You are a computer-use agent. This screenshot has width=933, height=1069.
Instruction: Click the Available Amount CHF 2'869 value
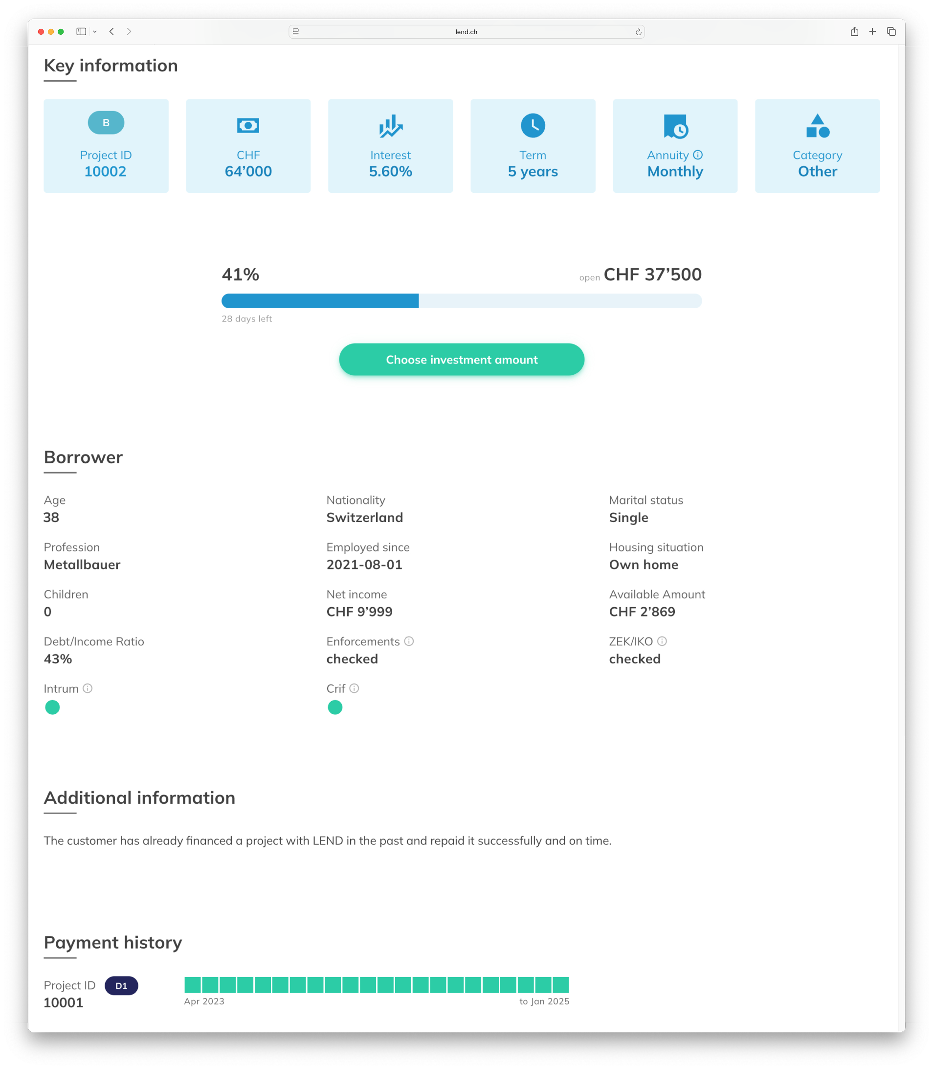point(642,612)
